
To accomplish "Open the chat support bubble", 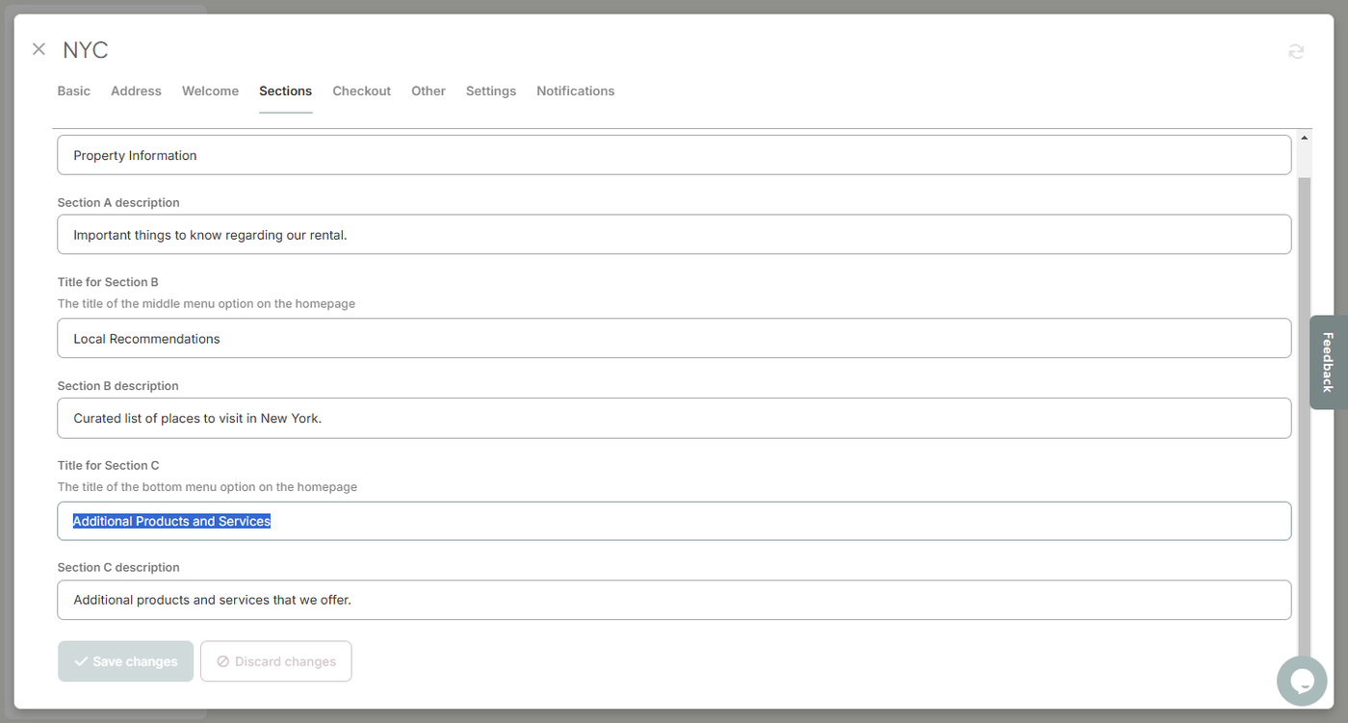I will coord(1302,681).
